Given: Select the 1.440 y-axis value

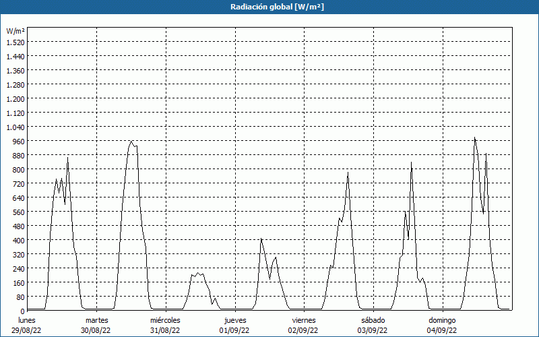Looking at the screenshot, I should pos(15,57).
